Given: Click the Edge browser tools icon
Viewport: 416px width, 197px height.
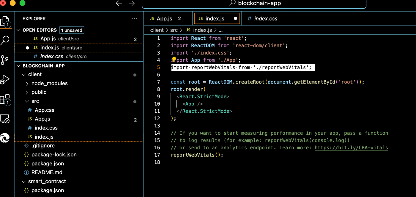Looking at the screenshot, I should pyautogui.click(x=5, y=137).
